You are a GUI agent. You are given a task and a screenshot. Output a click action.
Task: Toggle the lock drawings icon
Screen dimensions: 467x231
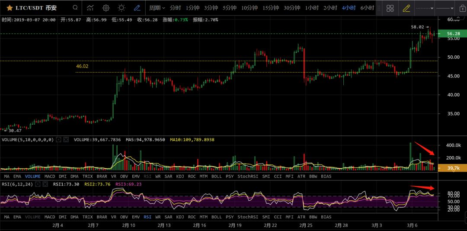pos(462,8)
